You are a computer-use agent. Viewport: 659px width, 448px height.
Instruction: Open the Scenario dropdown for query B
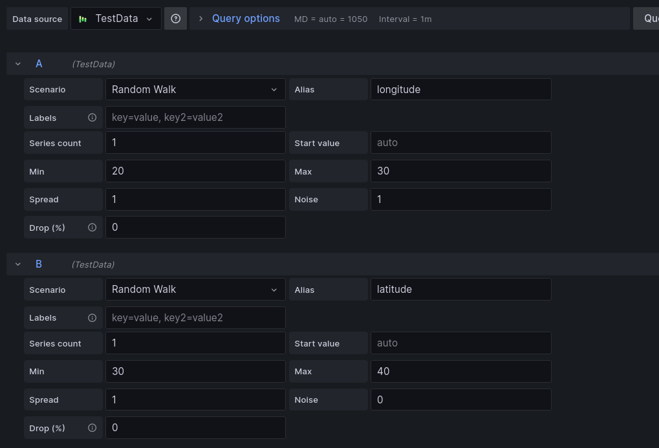[195, 289]
